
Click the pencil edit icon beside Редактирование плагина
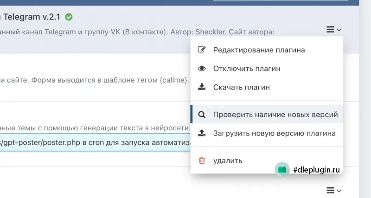pos(202,50)
